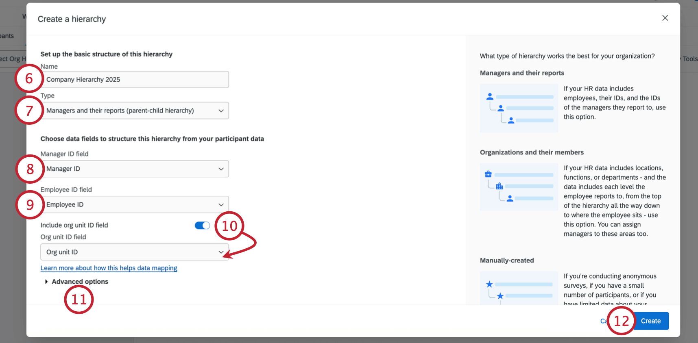698x343 pixels.
Task: Open the Org unit ID dropdown
Action: coord(135,252)
